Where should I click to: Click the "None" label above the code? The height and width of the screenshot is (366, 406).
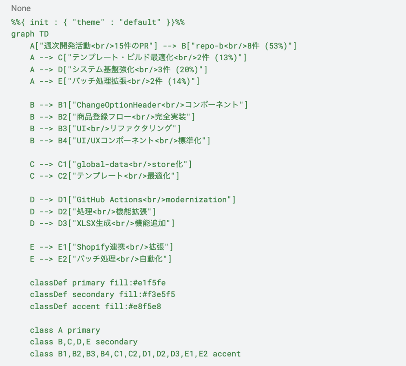21,8
